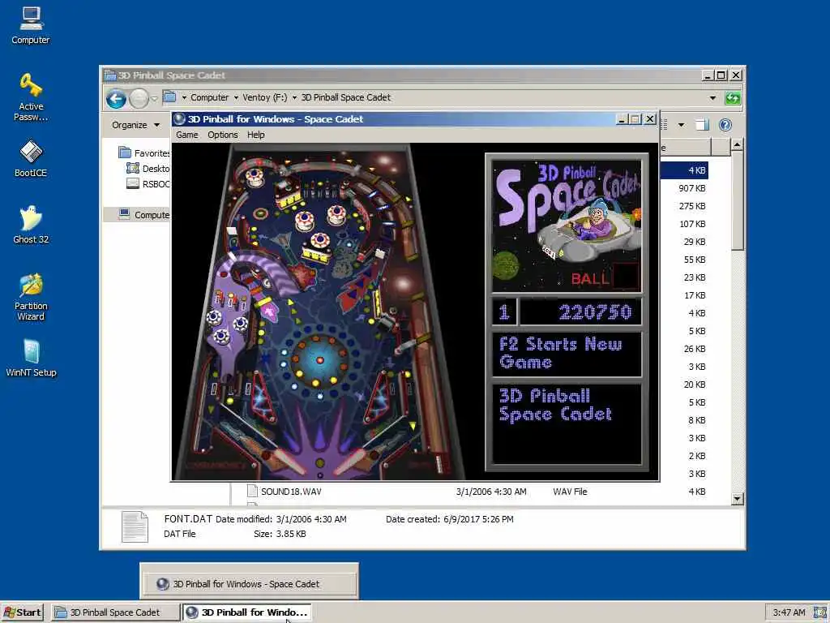
Task: Click the Size 3.85 KB detail value
Action: coord(291,534)
